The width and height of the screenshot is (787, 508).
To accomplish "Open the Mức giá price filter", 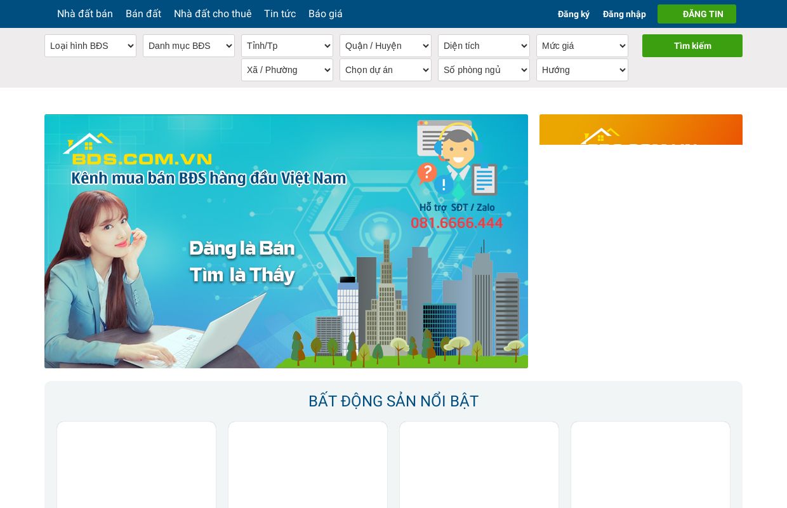I will click(x=582, y=46).
